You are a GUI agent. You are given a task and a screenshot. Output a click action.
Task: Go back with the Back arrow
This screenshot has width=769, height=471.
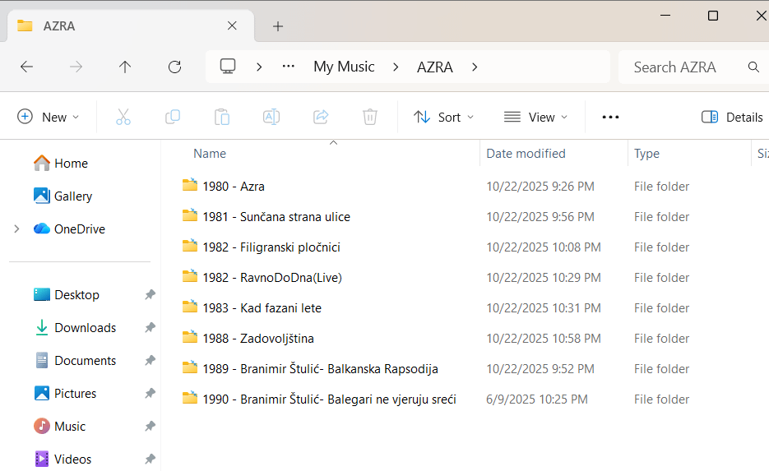pyautogui.click(x=26, y=67)
